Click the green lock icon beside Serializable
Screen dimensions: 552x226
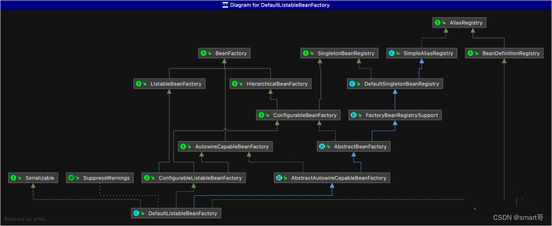tap(20, 178)
